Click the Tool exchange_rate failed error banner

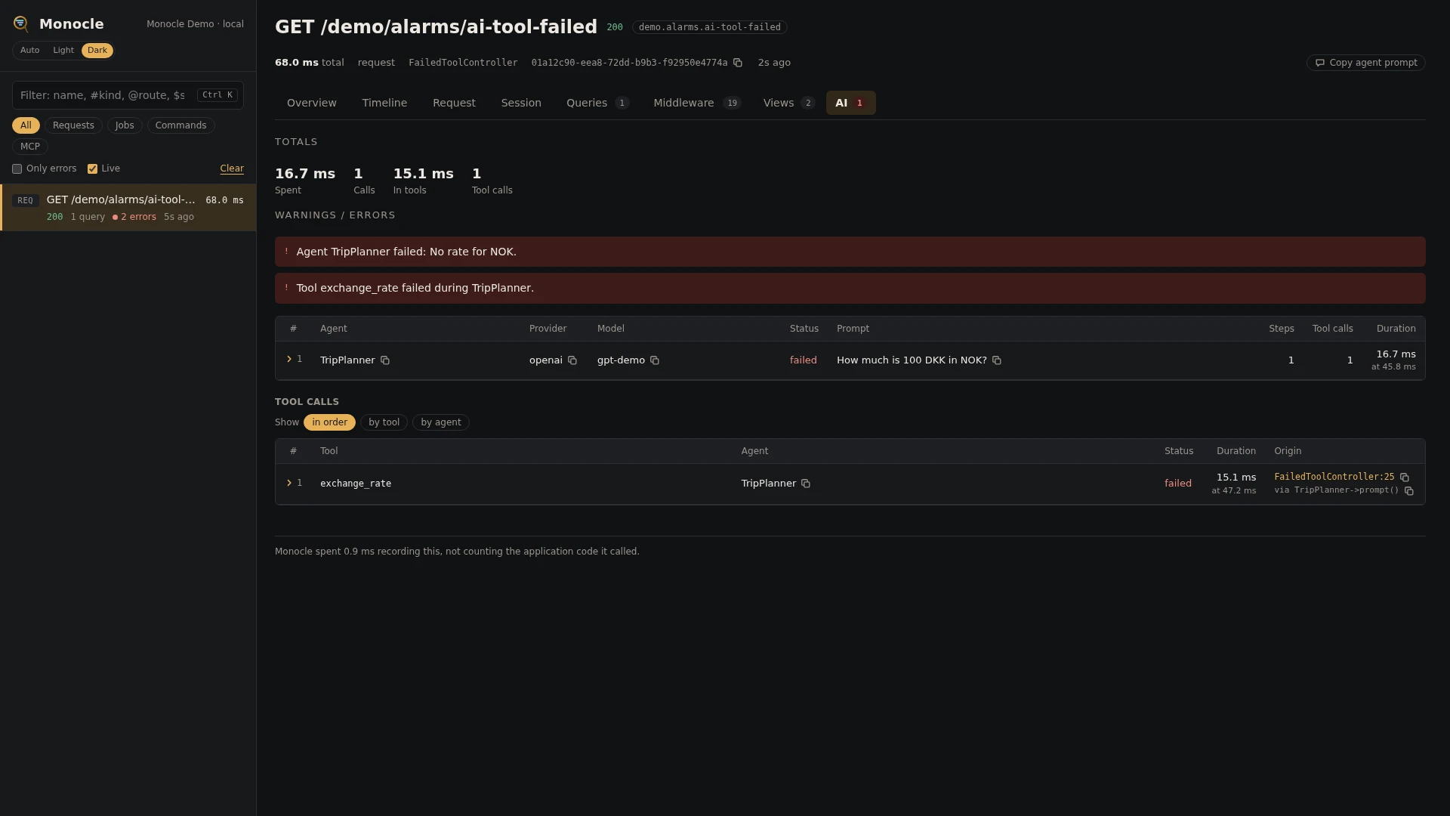pyautogui.click(x=850, y=289)
